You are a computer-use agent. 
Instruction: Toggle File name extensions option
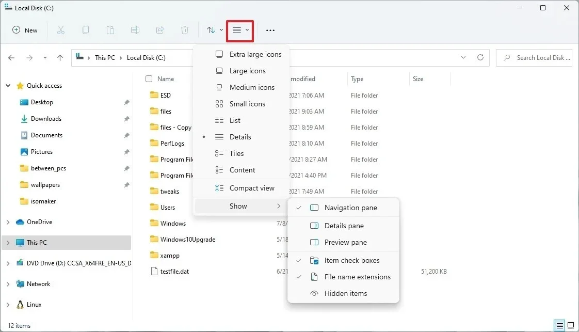pos(343,277)
